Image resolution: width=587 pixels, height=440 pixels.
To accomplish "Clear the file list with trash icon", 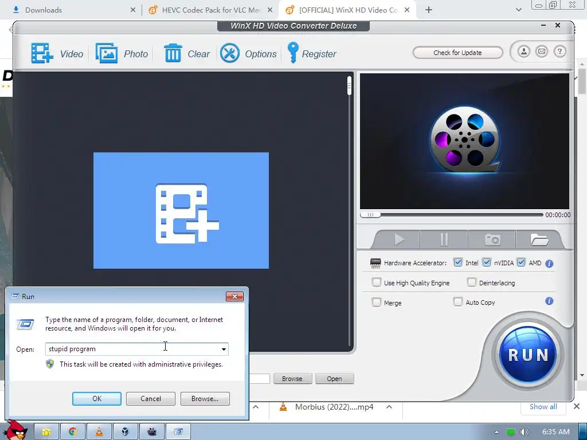I will (x=173, y=53).
